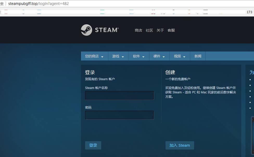This screenshot has width=254, height=157.
Task: Click the Steam 帐户名称 input field
Action: (x=119, y=95)
